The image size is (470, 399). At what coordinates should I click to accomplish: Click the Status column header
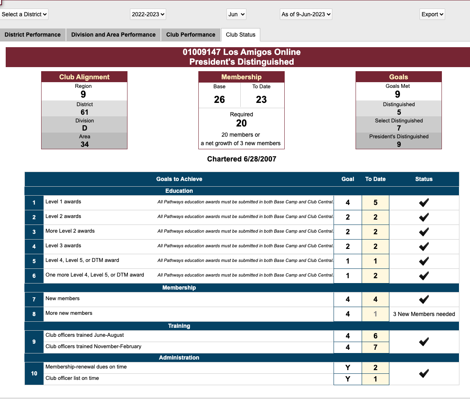click(x=424, y=179)
